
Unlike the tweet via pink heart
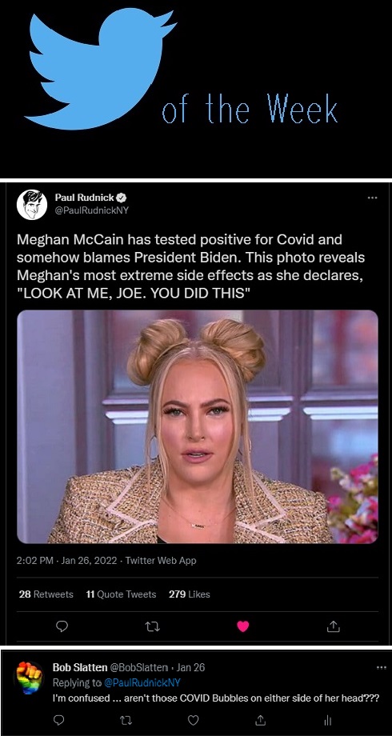click(242, 626)
